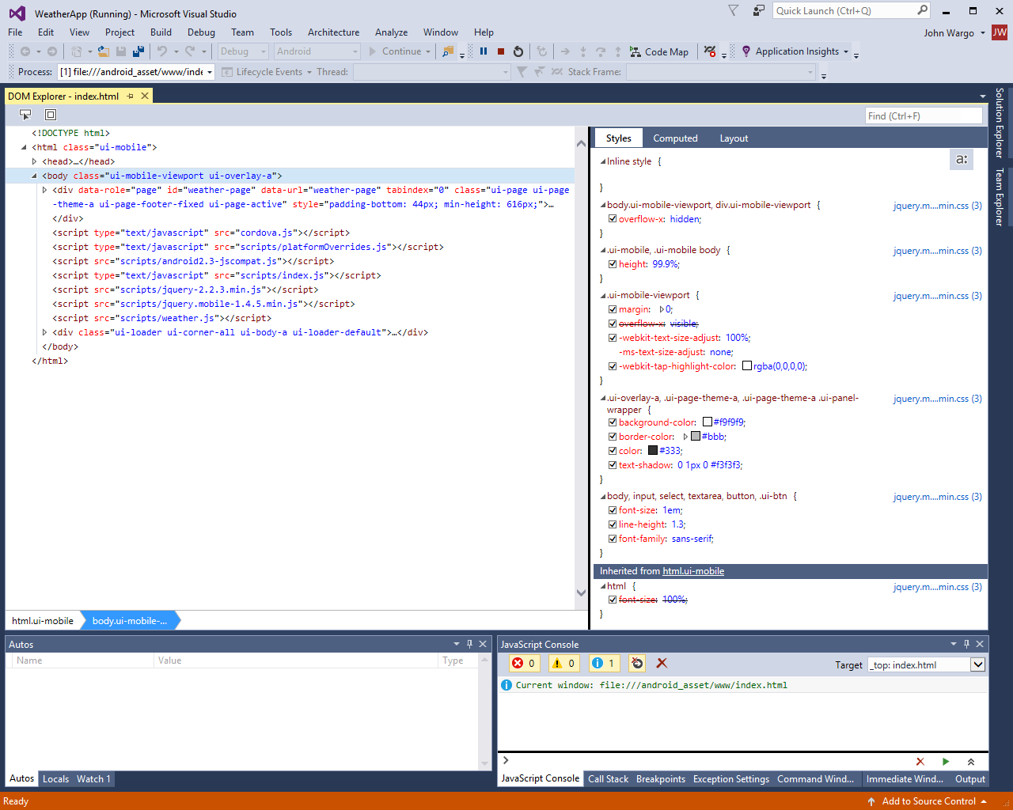The height and width of the screenshot is (810, 1013).
Task: Click the Clear console red X icon
Action: coord(662,663)
